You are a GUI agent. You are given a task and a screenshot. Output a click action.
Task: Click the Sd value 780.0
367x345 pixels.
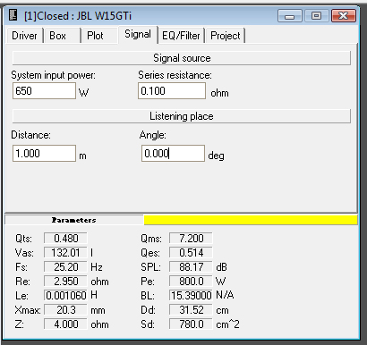[191, 324]
